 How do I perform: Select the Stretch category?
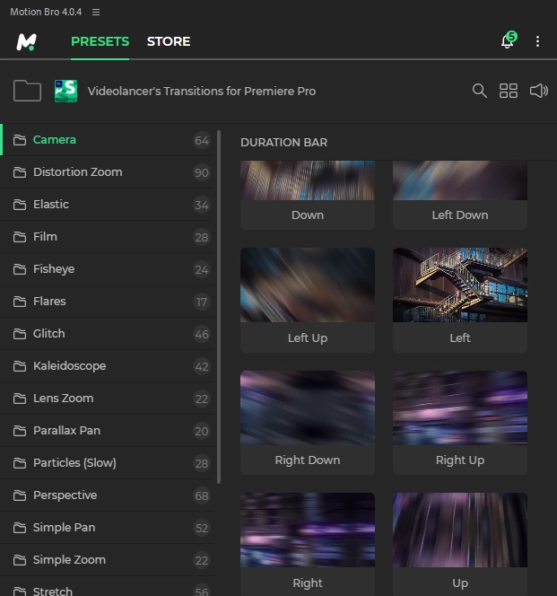point(108,587)
